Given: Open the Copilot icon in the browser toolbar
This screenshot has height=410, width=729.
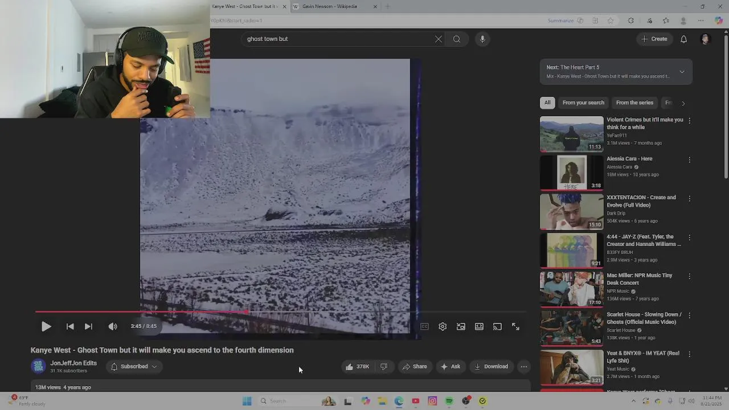Looking at the screenshot, I should tap(719, 20).
